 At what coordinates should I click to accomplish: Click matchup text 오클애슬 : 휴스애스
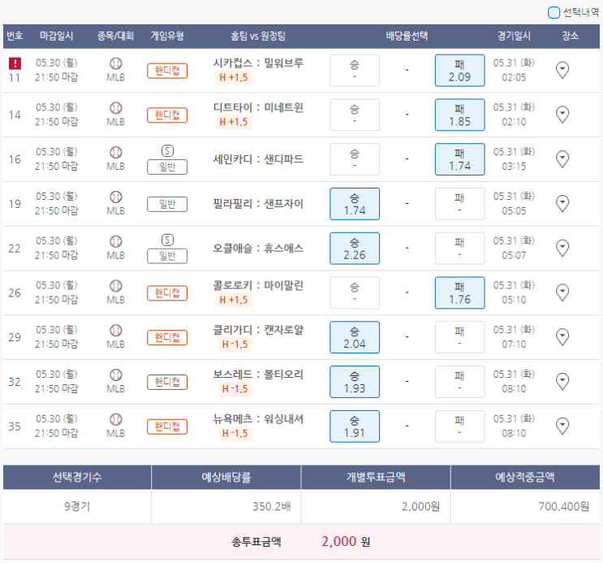(258, 249)
